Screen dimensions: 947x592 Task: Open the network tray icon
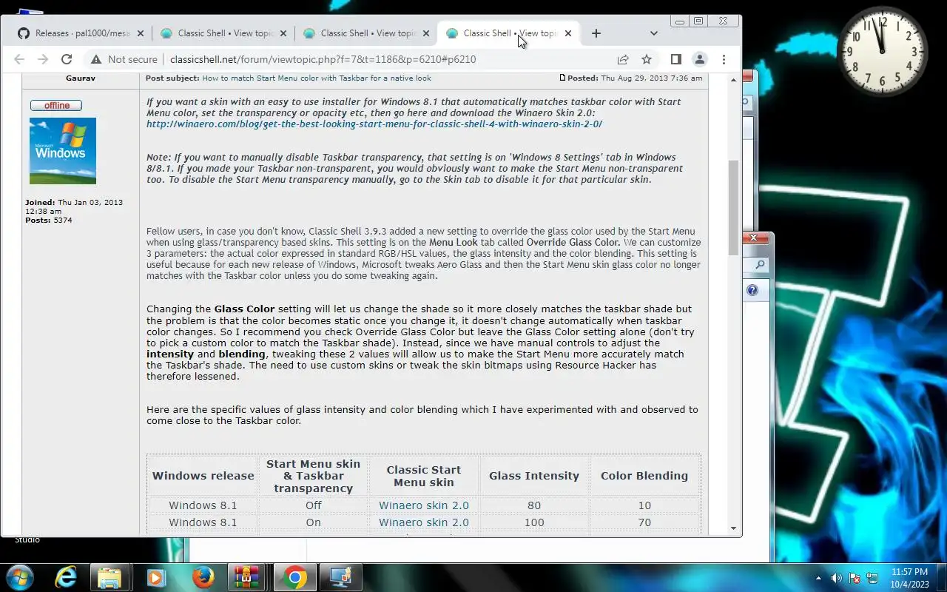pos(872,578)
